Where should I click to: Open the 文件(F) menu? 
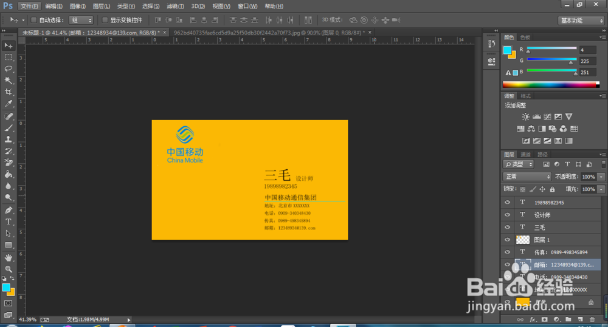click(x=29, y=6)
